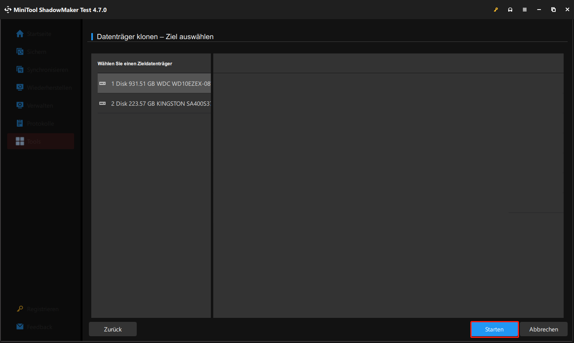The height and width of the screenshot is (343, 574).
Task: Maximize the ShadowMaker window
Action: [553, 10]
